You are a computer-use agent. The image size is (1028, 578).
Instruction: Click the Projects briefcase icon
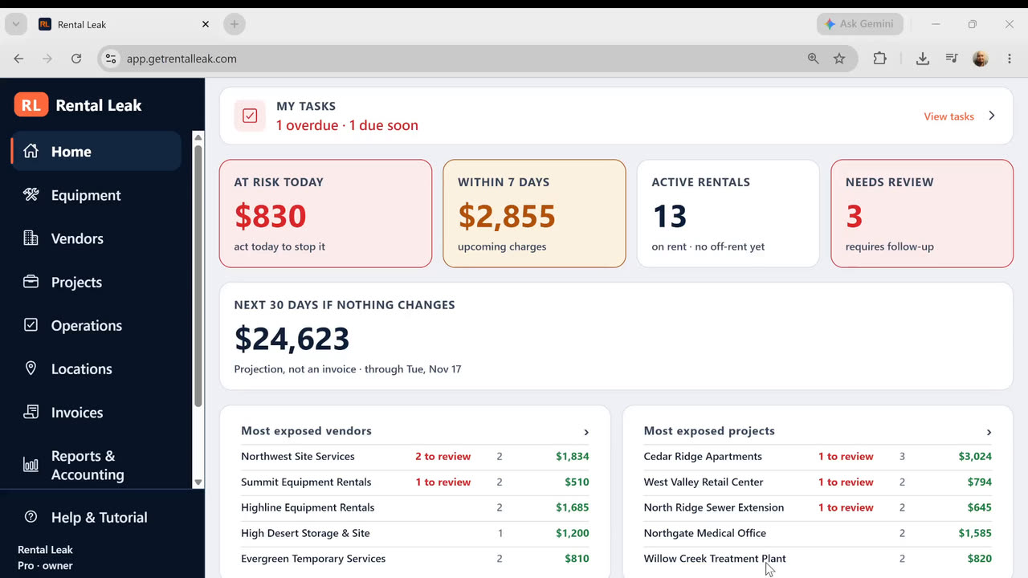tap(31, 282)
